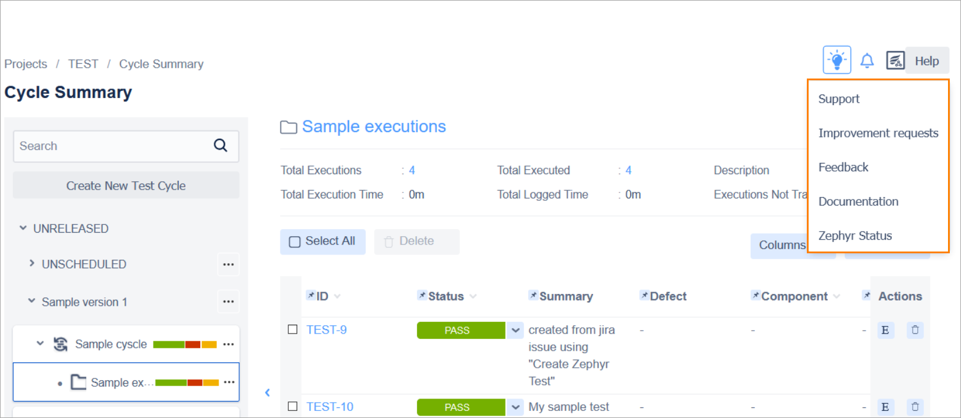The height and width of the screenshot is (418, 961).
Task: Open the TEST-10 issue link
Action: pos(330,407)
